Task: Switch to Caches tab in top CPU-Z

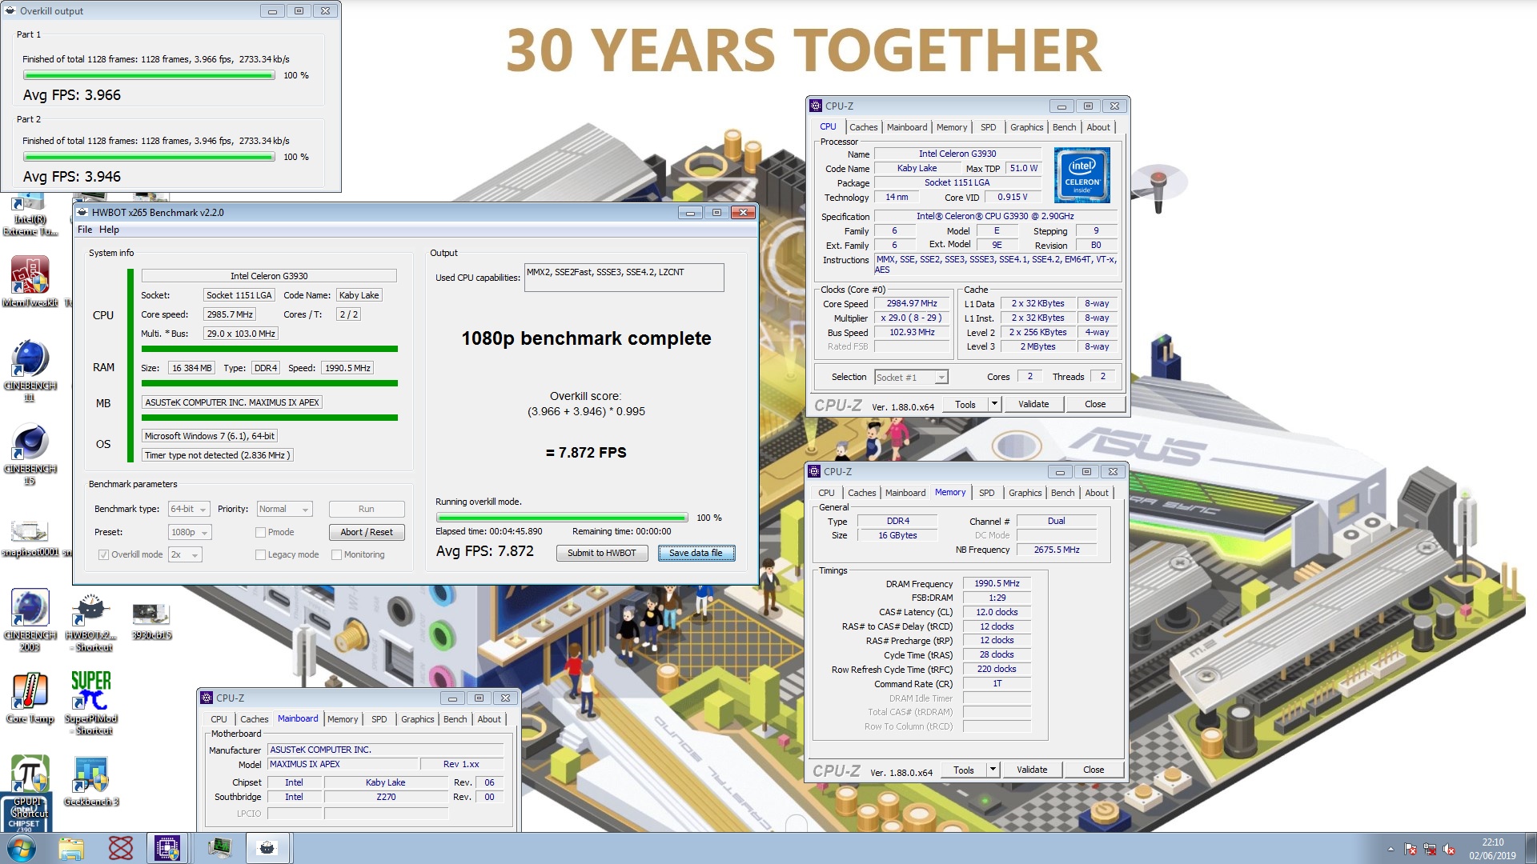Action: [x=863, y=128]
